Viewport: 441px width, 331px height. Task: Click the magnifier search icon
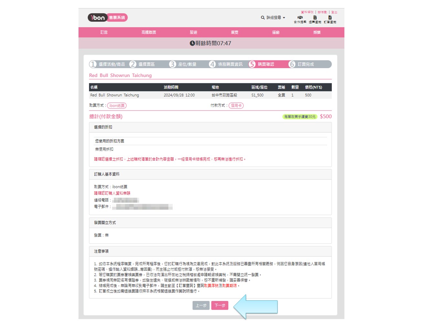click(263, 17)
